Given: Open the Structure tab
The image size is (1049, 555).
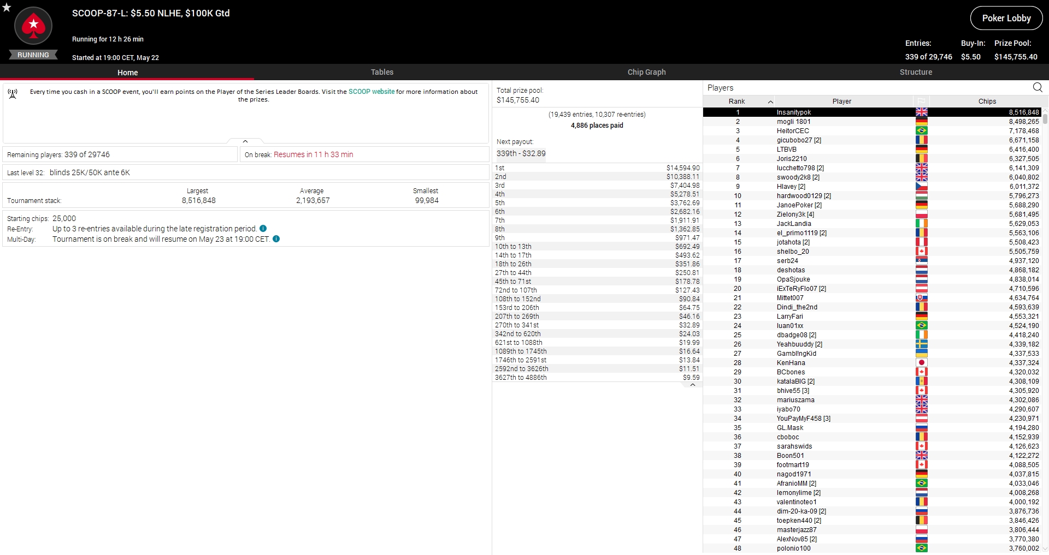Looking at the screenshot, I should pos(916,72).
